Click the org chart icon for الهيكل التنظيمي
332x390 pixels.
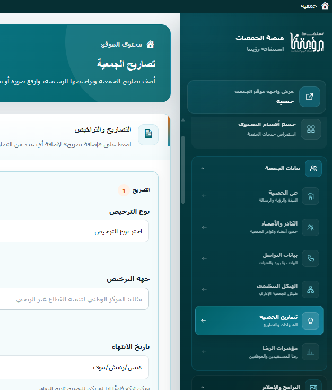[310, 290]
